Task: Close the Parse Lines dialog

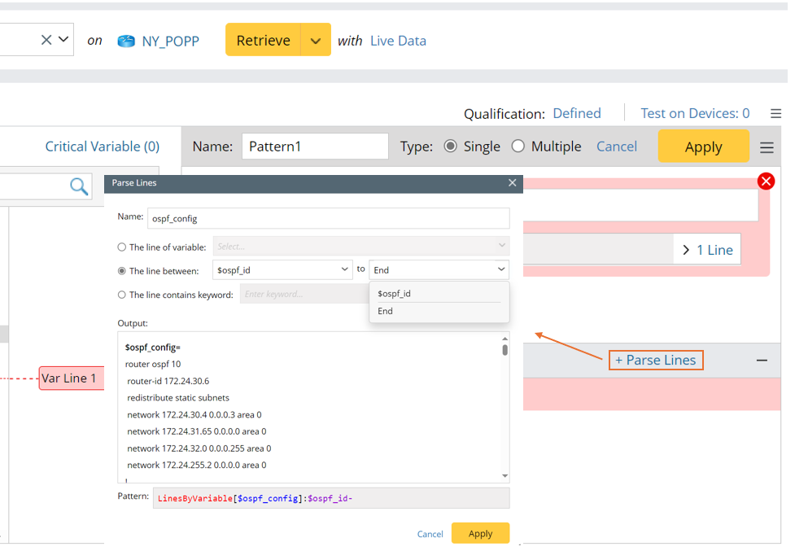Action: coord(512,183)
